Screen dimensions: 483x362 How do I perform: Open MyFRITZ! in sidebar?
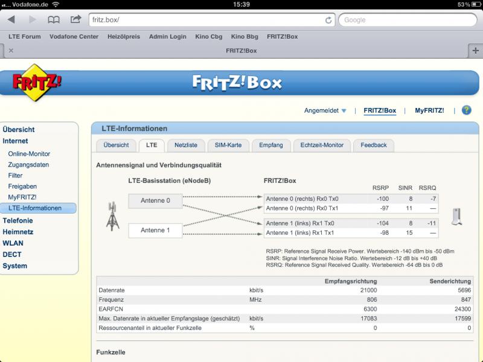coord(22,197)
